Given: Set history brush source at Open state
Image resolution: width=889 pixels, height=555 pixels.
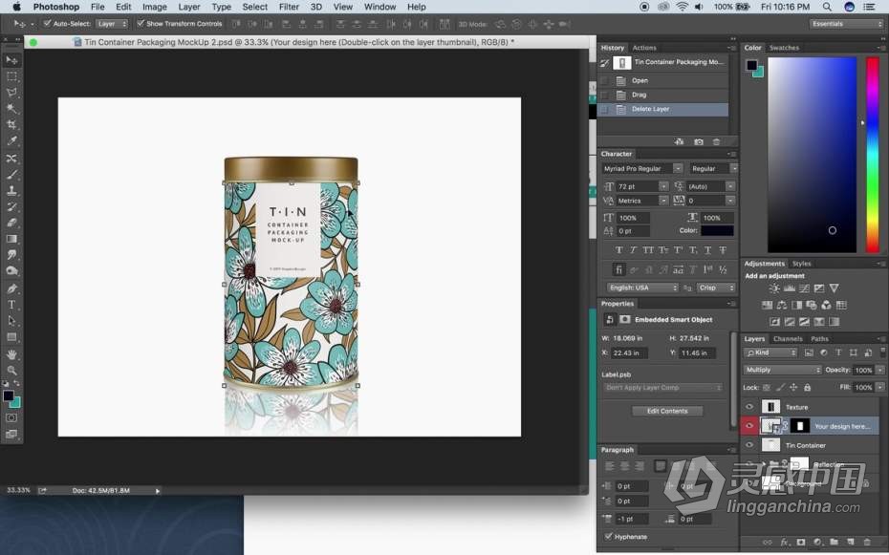Looking at the screenshot, I should coord(604,80).
